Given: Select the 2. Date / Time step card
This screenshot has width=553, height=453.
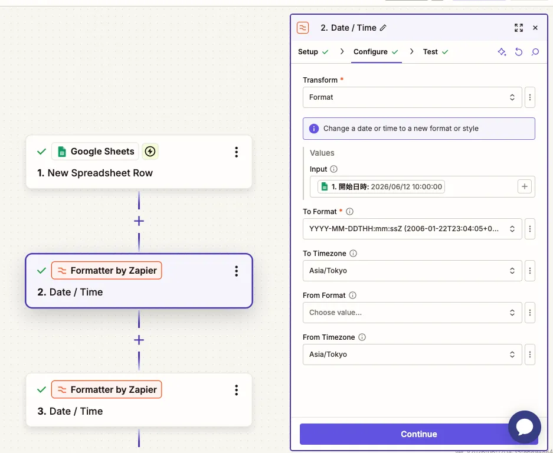Looking at the screenshot, I should pyautogui.click(x=139, y=281).
